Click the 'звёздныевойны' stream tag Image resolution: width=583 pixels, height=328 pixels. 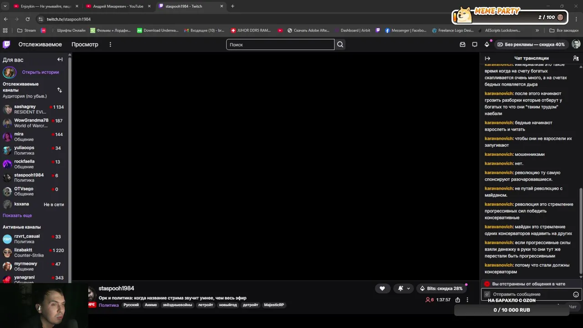tap(177, 305)
